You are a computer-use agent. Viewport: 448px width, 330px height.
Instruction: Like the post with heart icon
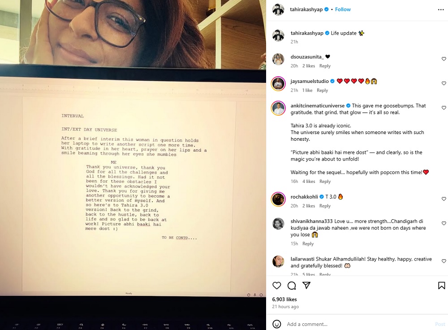[276, 286]
